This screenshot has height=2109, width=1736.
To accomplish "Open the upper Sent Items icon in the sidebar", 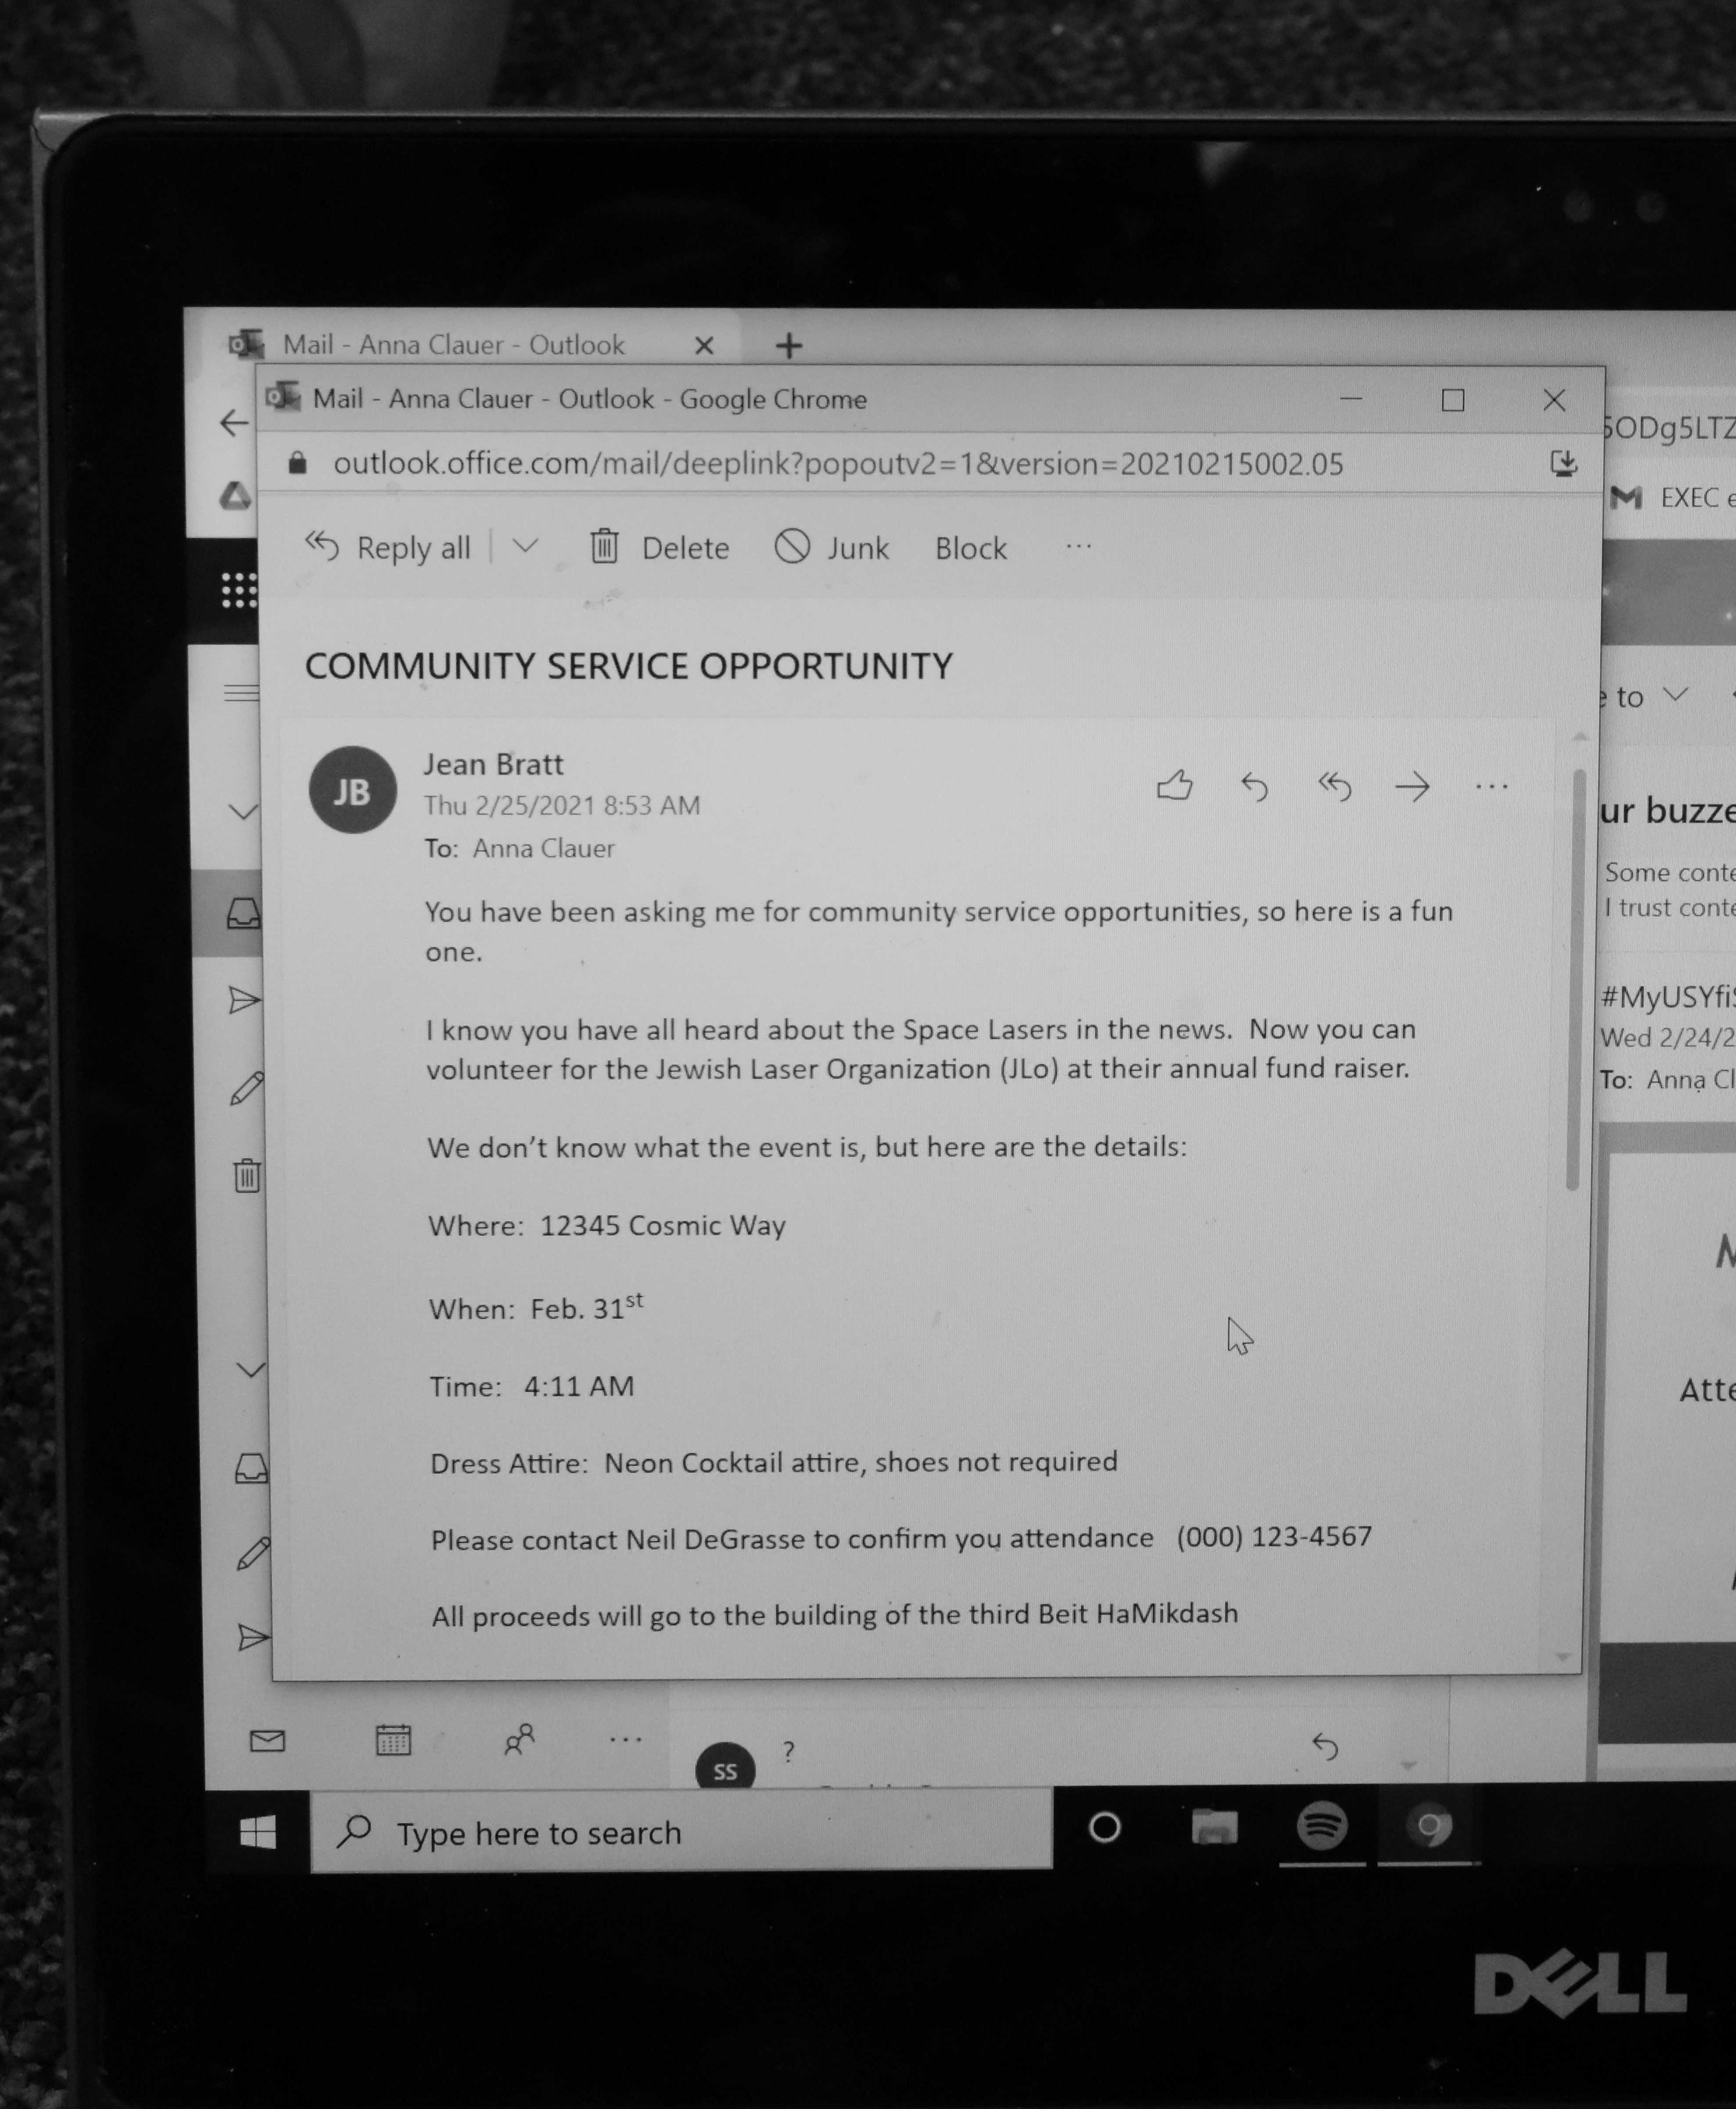I will [x=245, y=1000].
